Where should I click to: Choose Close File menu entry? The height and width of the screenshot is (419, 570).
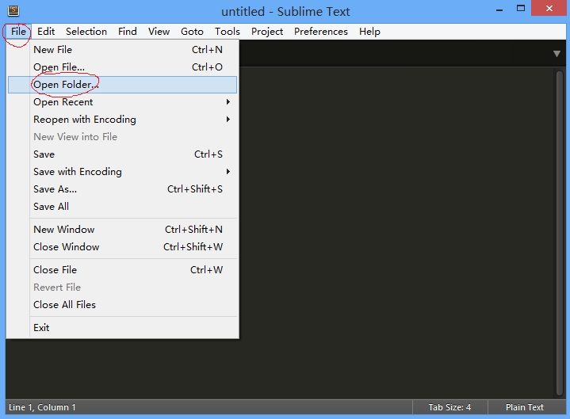click(x=123, y=270)
